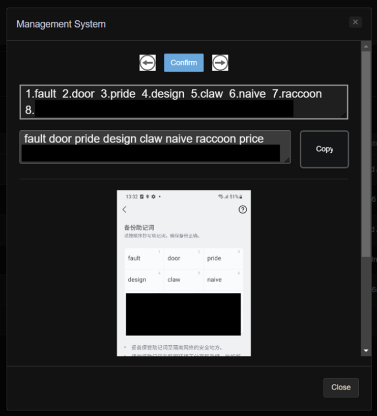This screenshot has height=416, width=377.
Task: Click the battery indicator in phone status bar
Action: 241,197
